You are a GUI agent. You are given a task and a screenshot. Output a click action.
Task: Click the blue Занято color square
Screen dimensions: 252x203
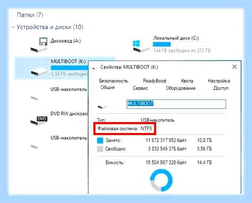coord(100,140)
